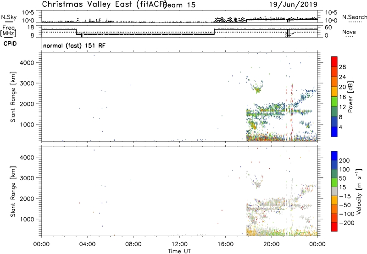
Task: Click the date '19/Jun/2019'
Action: tap(293, 4)
